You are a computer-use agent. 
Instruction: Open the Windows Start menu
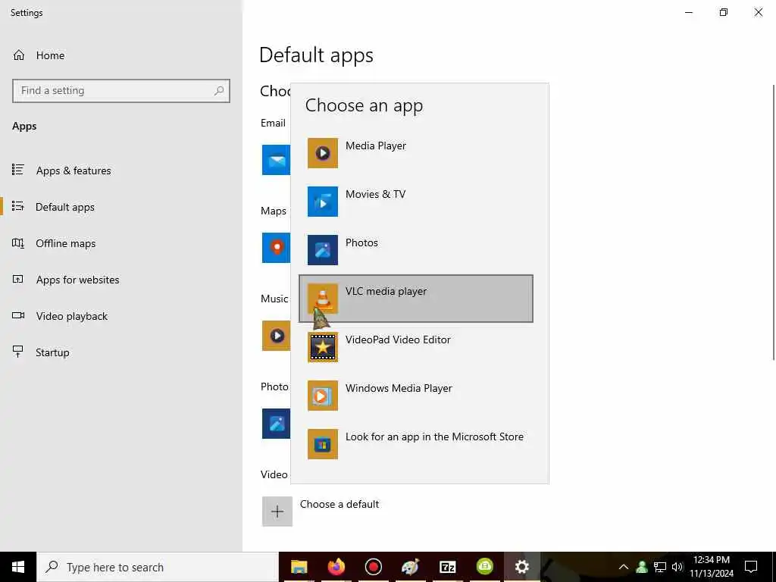pyautogui.click(x=18, y=567)
